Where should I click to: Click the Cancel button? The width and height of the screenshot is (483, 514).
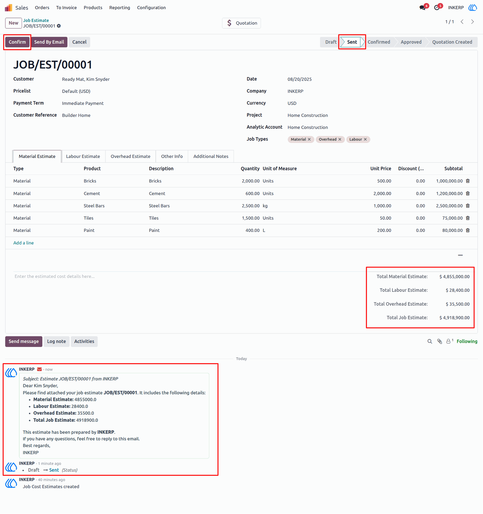(x=79, y=42)
